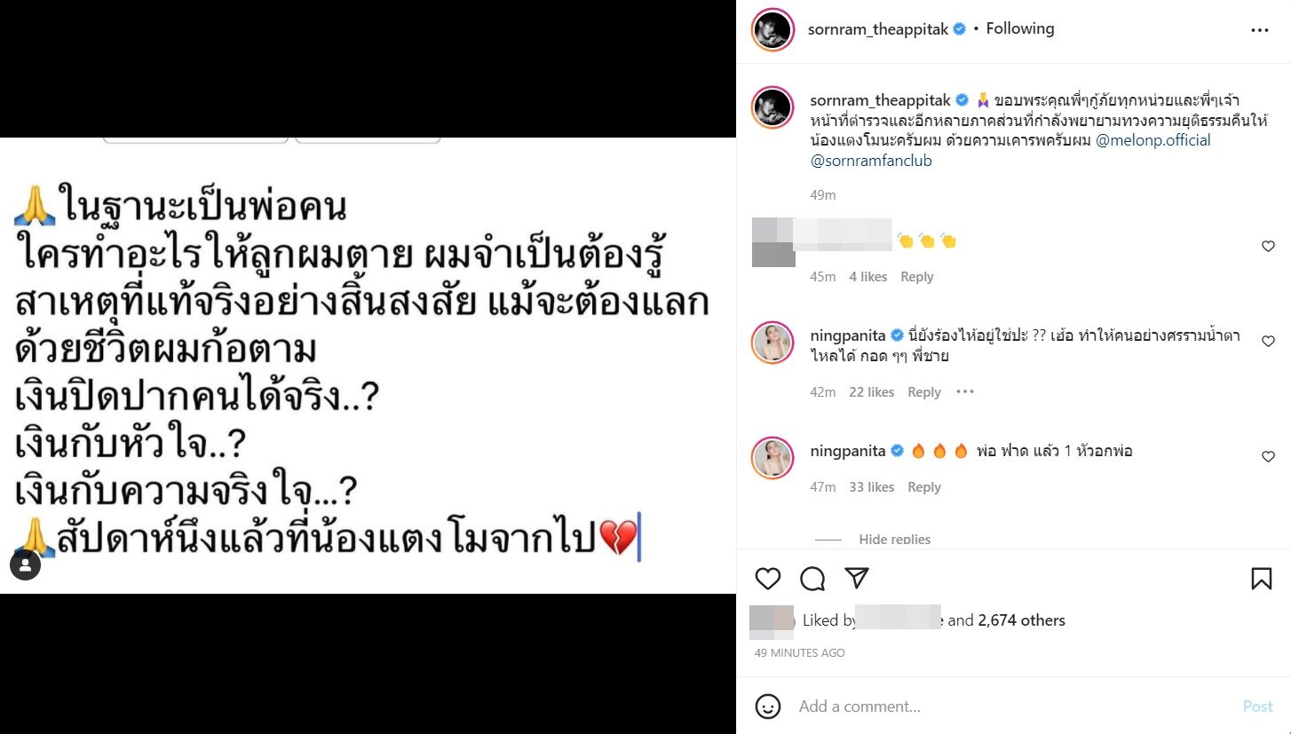1291x734 pixels.
Task: Open the comment bubble icon
Action: [812, 579]
